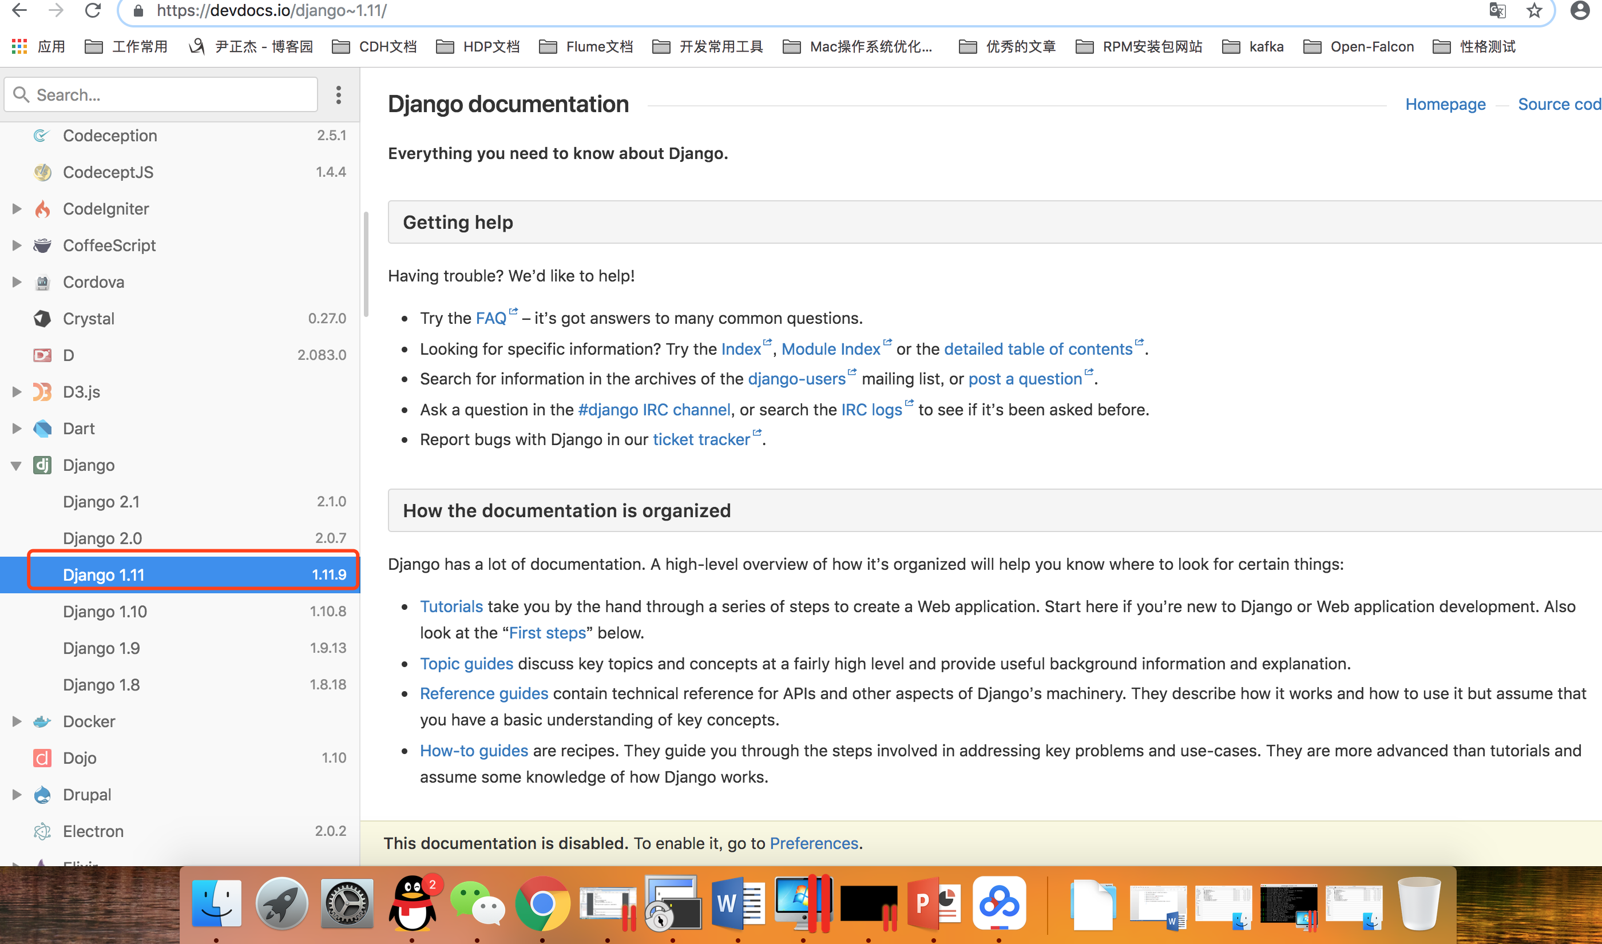
Task: Open the Tutorials link
Action: click(451, 606)
